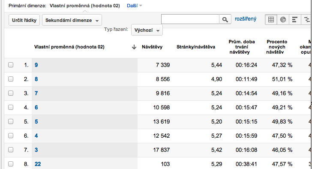Tick the checkbox for row 7
The height and width of the screenshot is (169, 312).
[11, 150]
